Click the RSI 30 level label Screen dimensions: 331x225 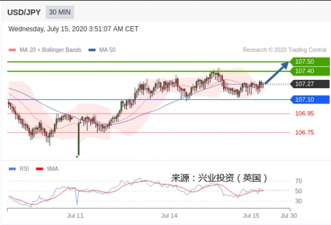point(298,201)
